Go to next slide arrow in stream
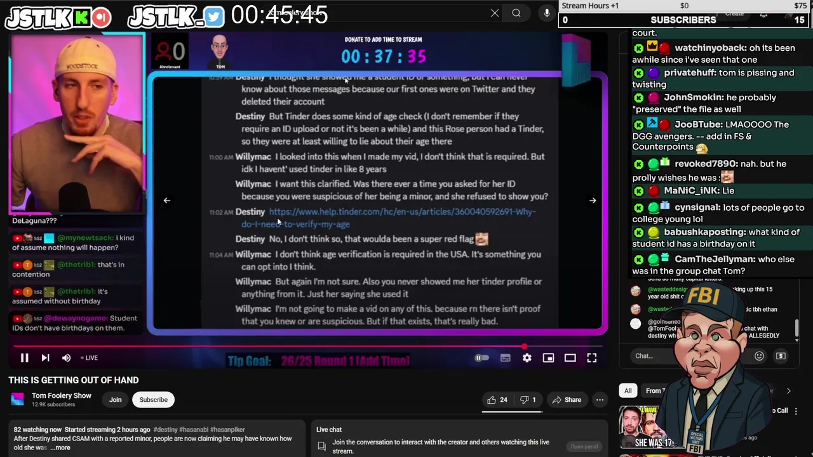The width and height of the screenshot is (813, 457). point(593,201)
